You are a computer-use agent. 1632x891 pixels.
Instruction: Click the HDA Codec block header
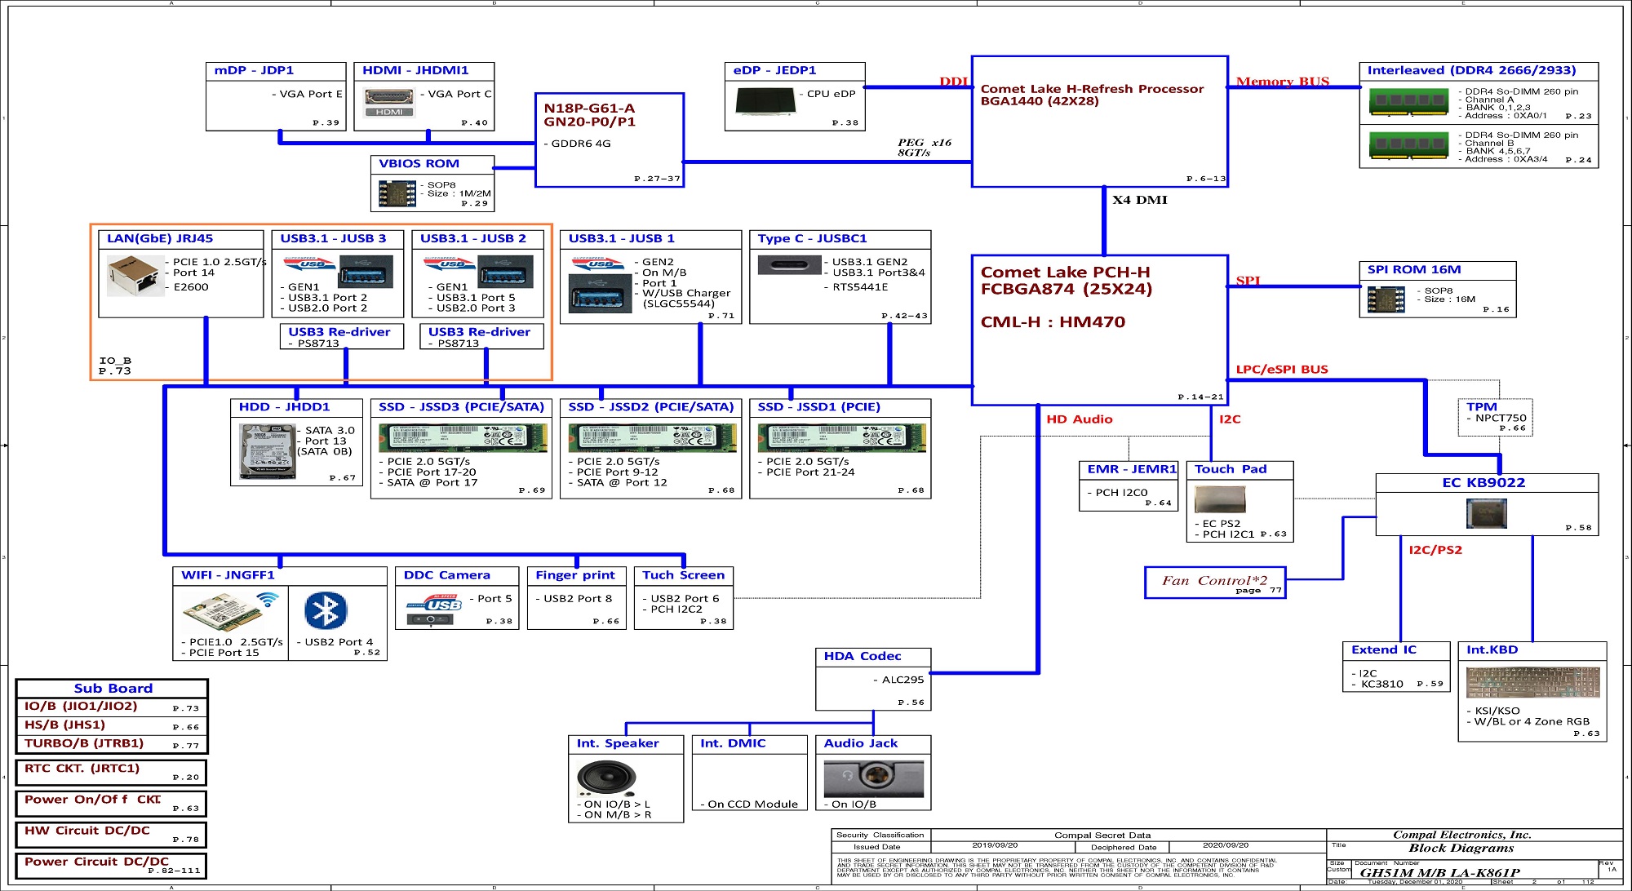coord(862,656)
